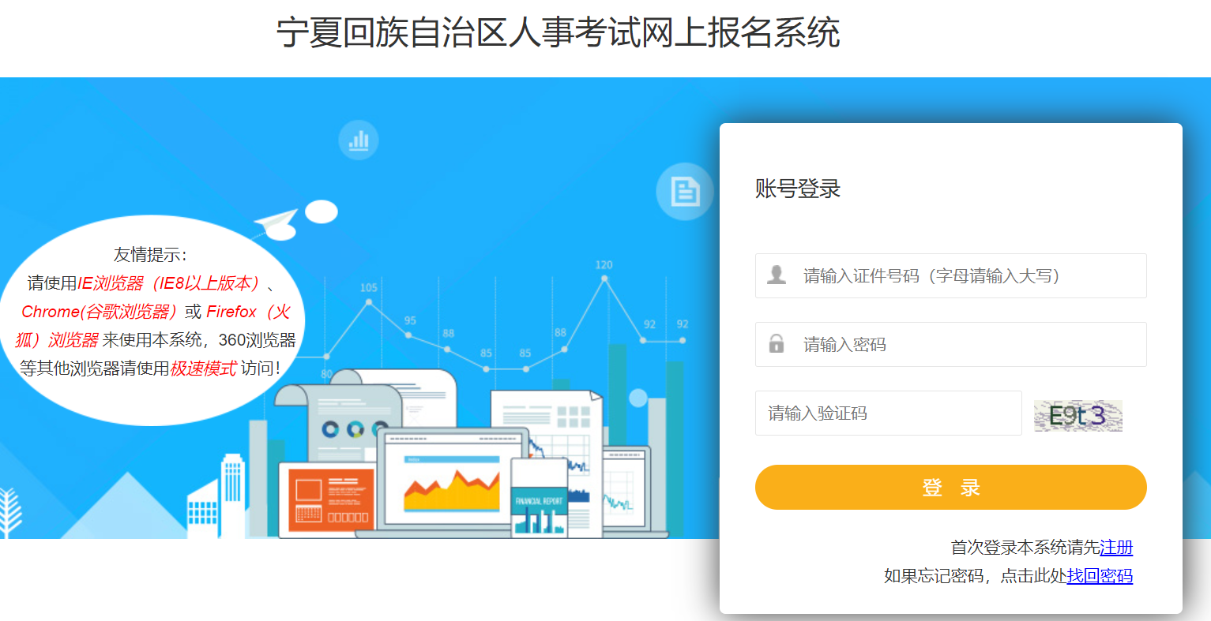The image size is (1211, 621).
Task: Click the orange presentation tablet illustration
Action: (329, 499)
